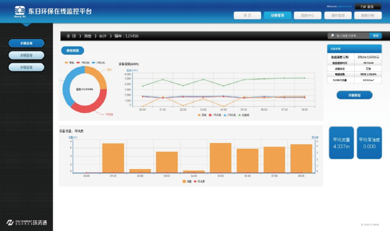Image resolution: width=390 pixels, height=231 pixels.
Task: Click the Exit 退出 button
Action: (368, 7)
